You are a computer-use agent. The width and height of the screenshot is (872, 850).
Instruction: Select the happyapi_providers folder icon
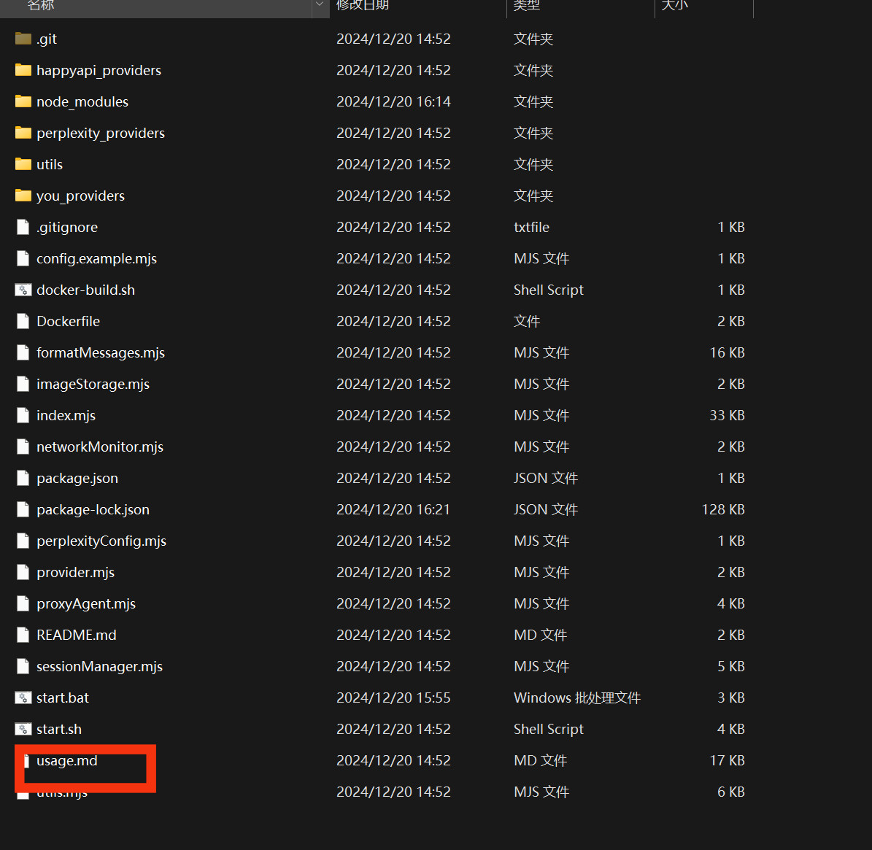click(23, 70)
